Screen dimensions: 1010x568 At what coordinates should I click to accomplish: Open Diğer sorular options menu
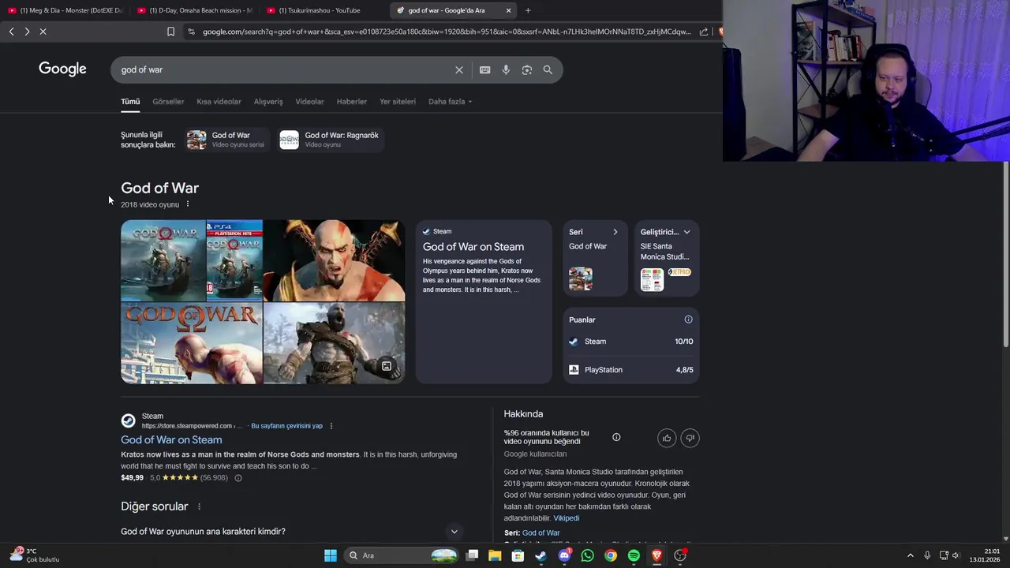pos(199,506)
